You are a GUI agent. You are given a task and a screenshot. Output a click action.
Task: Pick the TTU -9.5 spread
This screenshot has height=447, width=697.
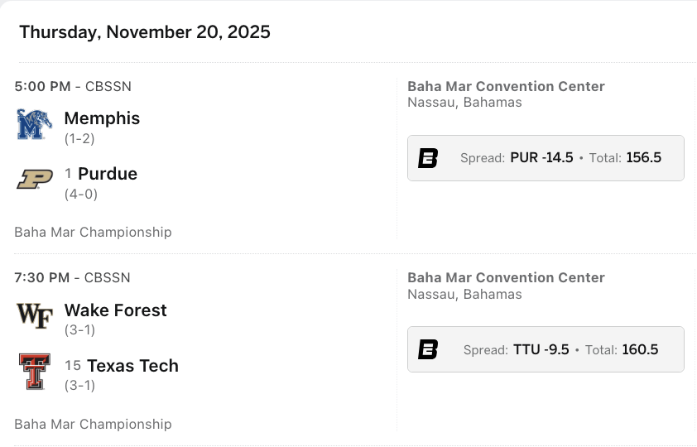point(541,349)
